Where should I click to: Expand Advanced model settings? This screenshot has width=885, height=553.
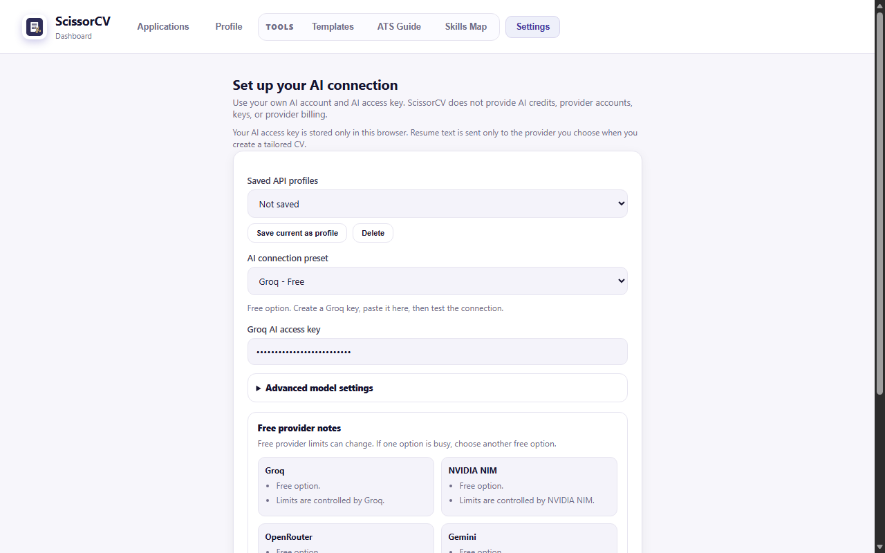pyautogui.click(x=438, y=388)
